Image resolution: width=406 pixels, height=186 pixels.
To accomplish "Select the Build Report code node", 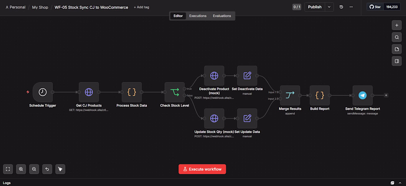I will click(x=320, y=96).
